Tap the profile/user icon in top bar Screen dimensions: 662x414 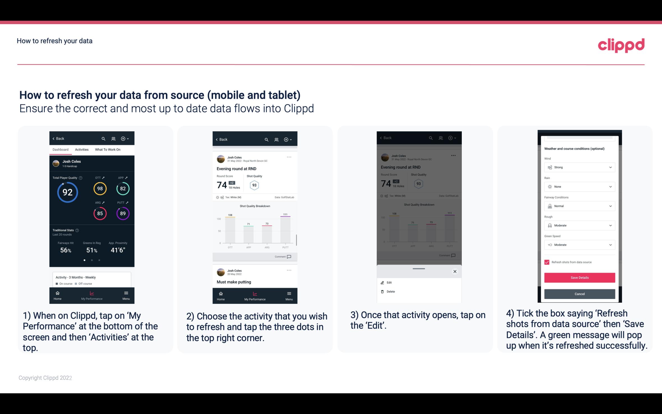point(113,138)
